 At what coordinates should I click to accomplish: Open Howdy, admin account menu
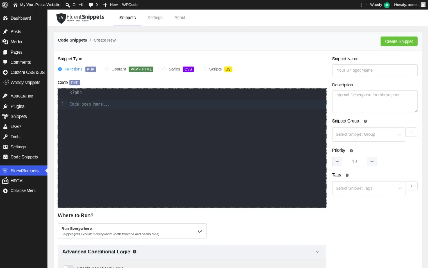point(410,5)
